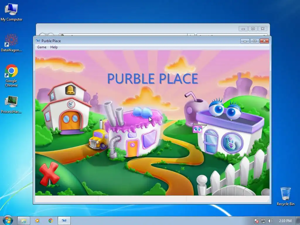Click the Purble portrait window on shop
Image resolution: width=300 pixels, height=225 pixels.
tap(232, 143)
